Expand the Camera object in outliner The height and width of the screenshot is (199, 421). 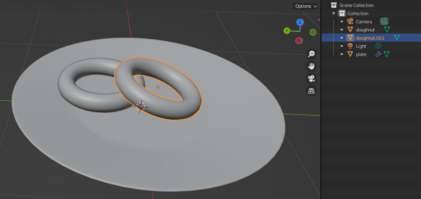[x=342, y=22]
